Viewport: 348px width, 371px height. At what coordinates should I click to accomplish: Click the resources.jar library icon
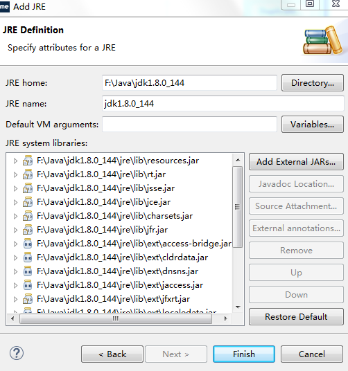pos(28,161)
